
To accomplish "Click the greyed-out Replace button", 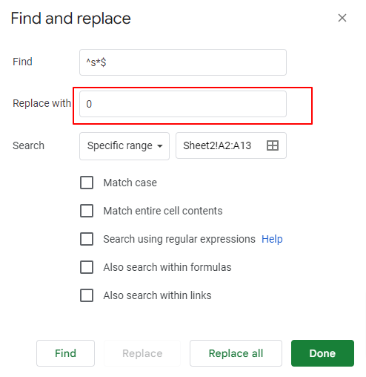I will point(142,353).
